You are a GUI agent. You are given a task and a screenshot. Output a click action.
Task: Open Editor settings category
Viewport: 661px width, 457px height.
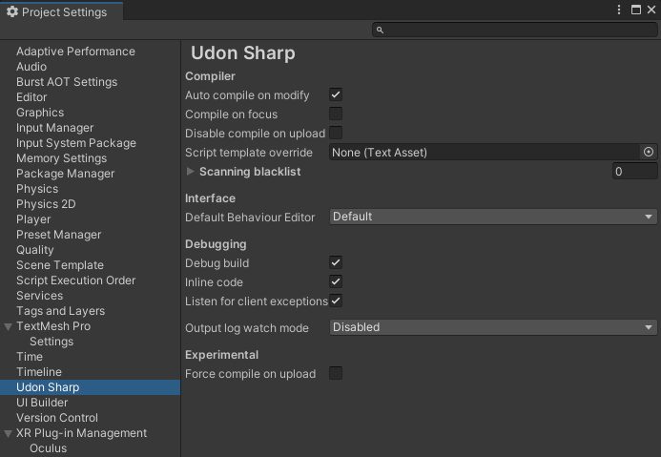31,97
